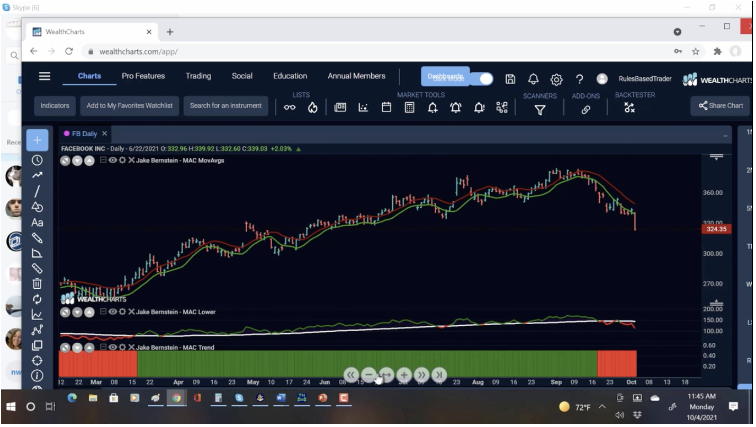The image size is (756, 427).
Task: Open the calendar market tool
Action: pos(386,108)
